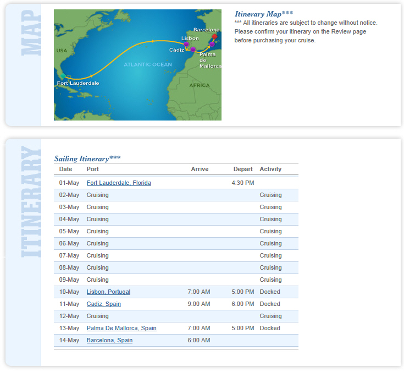Click Cadiz's 6:00 PM departure time
The width and height of the screenshot is (404, 372).
pyautogui.click(x=243, y=304)
